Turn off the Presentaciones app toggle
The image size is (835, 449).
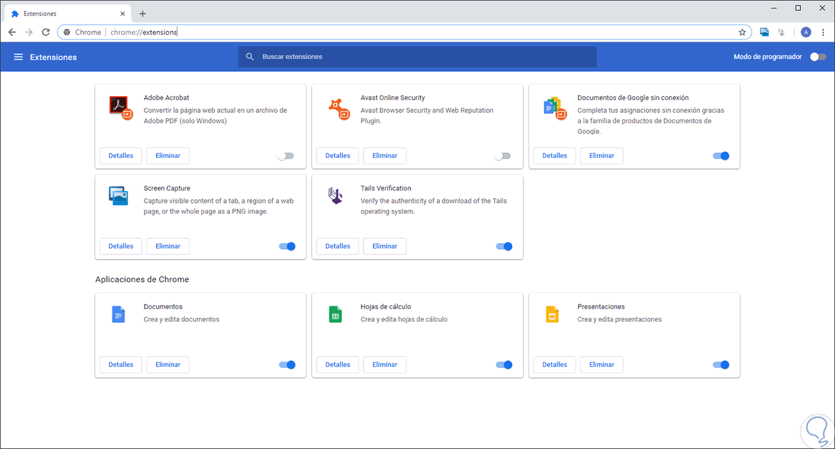(x=721, y=365)
